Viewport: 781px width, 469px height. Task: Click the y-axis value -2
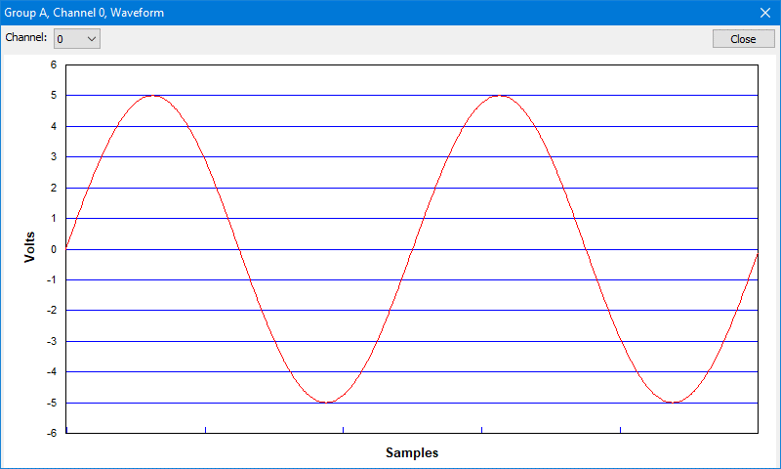[52, 311]
